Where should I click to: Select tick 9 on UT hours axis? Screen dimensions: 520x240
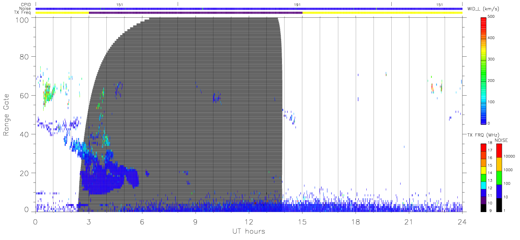[196, 222]
